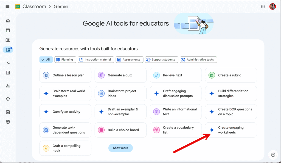The height and width of the screenshot is (163, 281).
Task: Open Draft an exemplar & non-exemplar tool
Action: click(120, 112)
